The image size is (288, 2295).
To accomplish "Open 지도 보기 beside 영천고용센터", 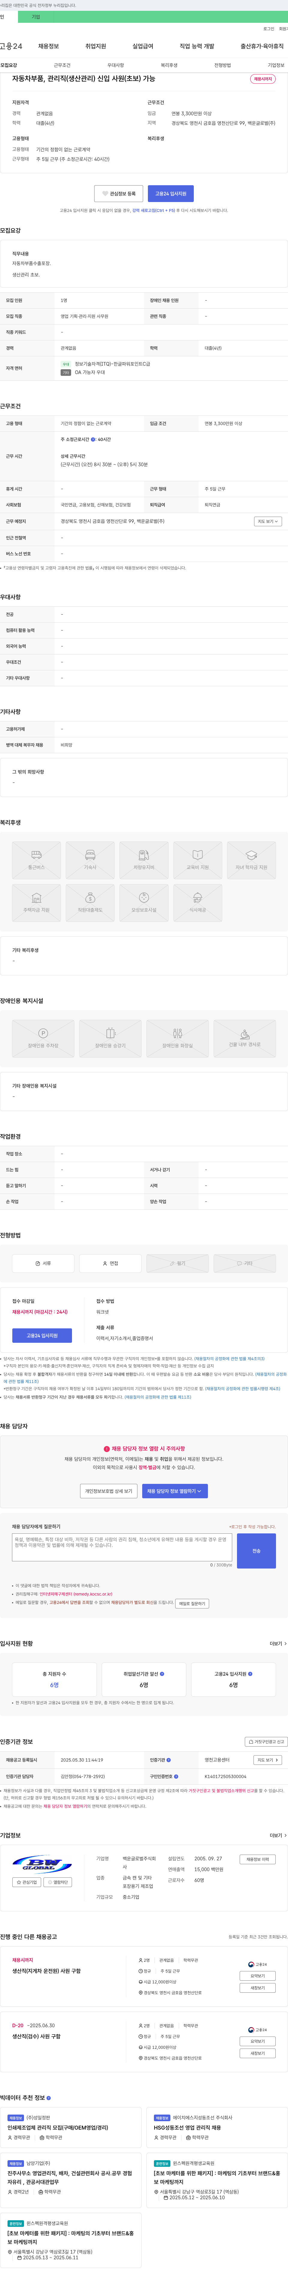I will click(268, 1760).
